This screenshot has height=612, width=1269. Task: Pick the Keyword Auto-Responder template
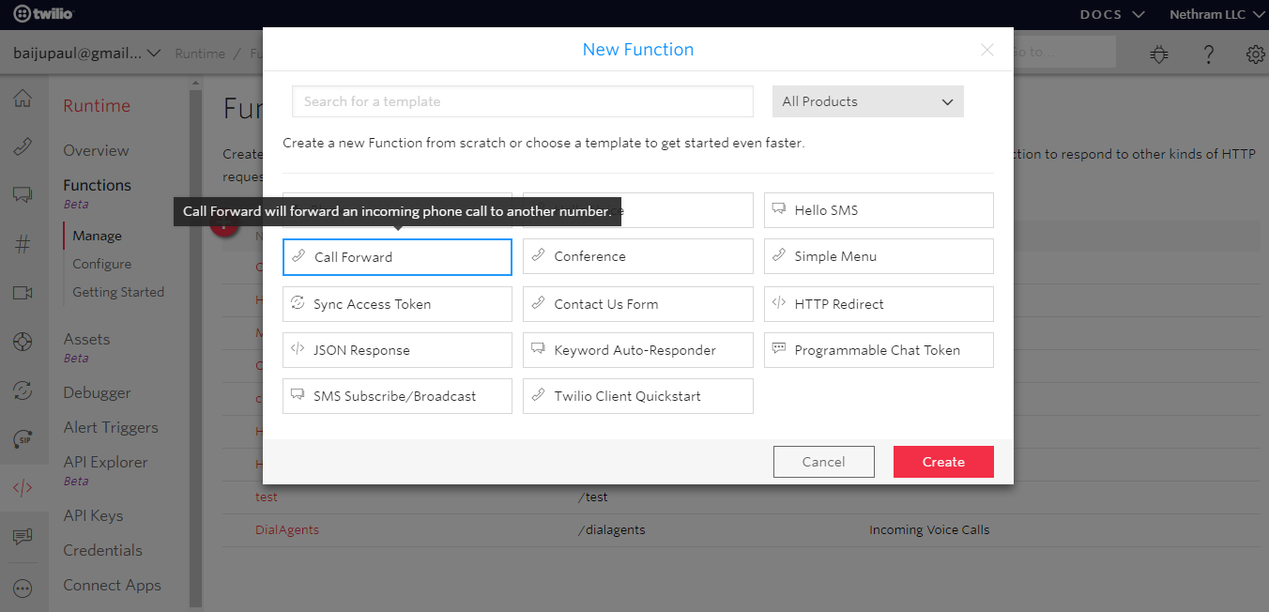tap(638, 350)
